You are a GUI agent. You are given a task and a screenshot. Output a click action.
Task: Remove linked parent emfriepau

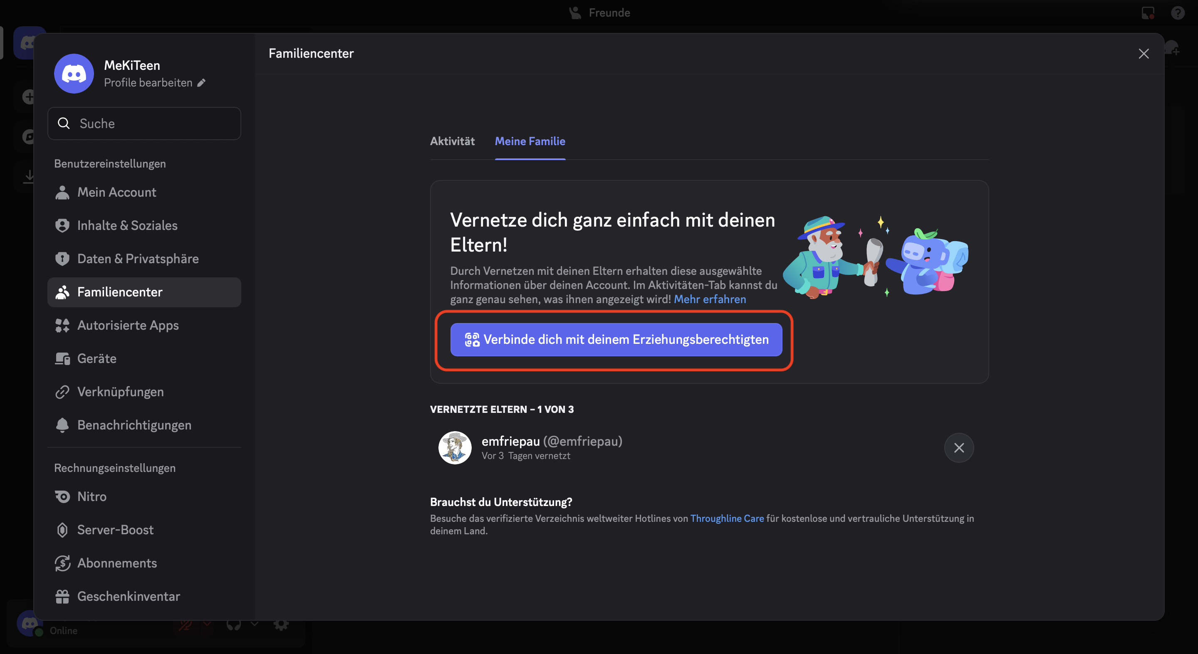point(958,448)
